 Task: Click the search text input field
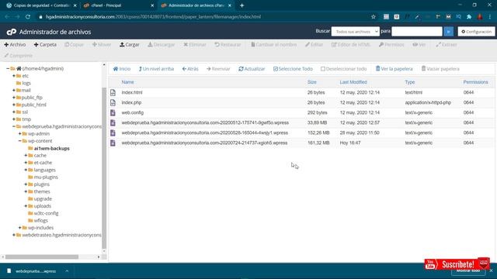click(417, 32)
